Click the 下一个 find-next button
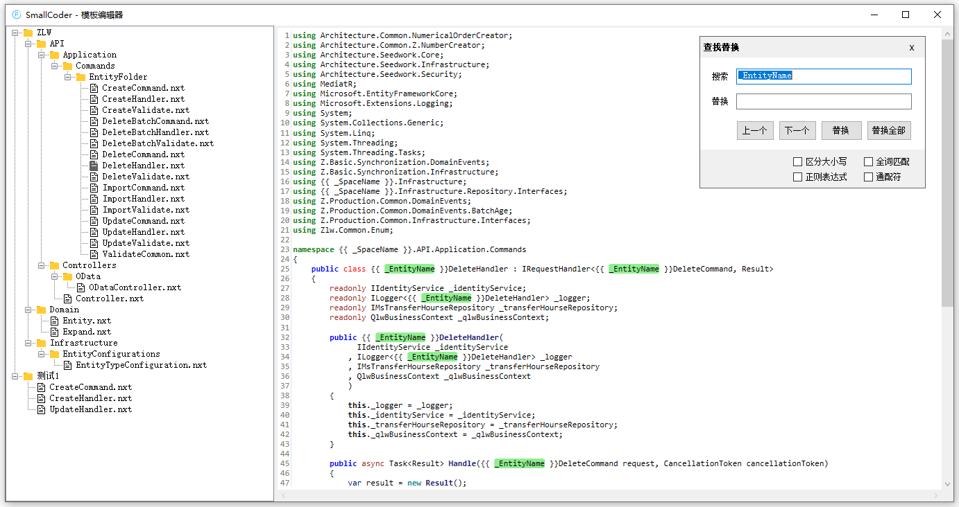The width and height of the screenshot is (959, 507). pos(797,130)
